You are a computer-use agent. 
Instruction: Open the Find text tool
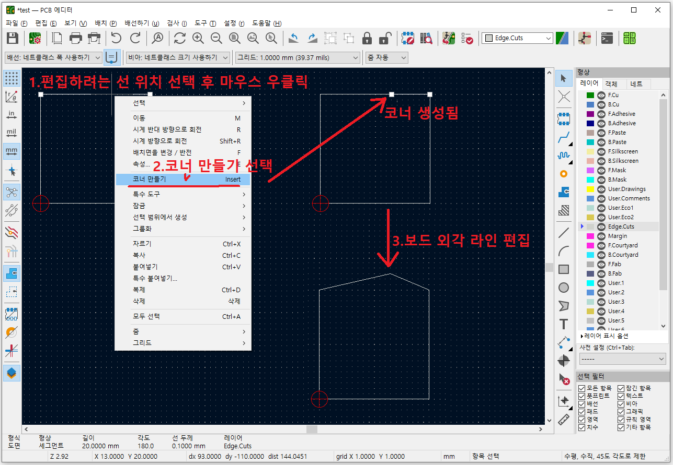(157, 38)
